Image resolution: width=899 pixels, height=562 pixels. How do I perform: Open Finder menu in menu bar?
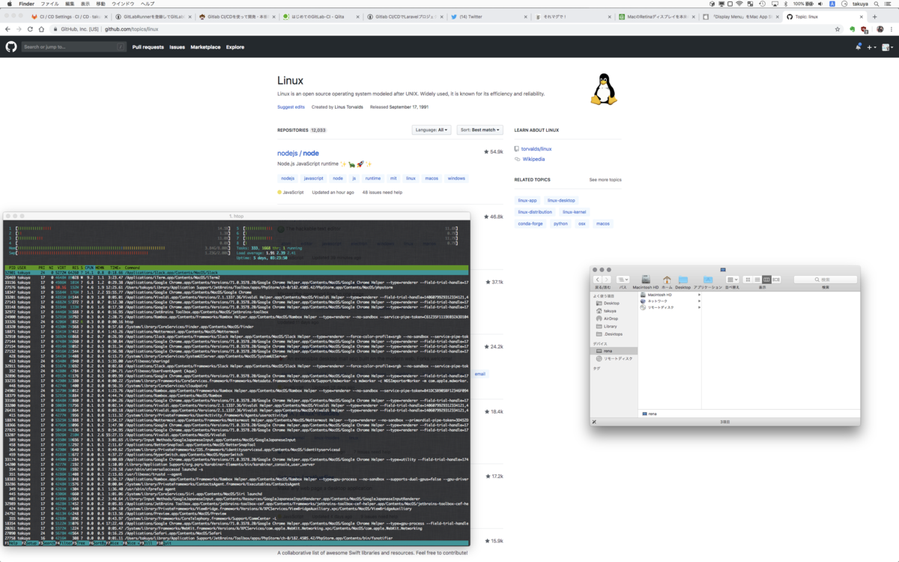click(26, 4)
